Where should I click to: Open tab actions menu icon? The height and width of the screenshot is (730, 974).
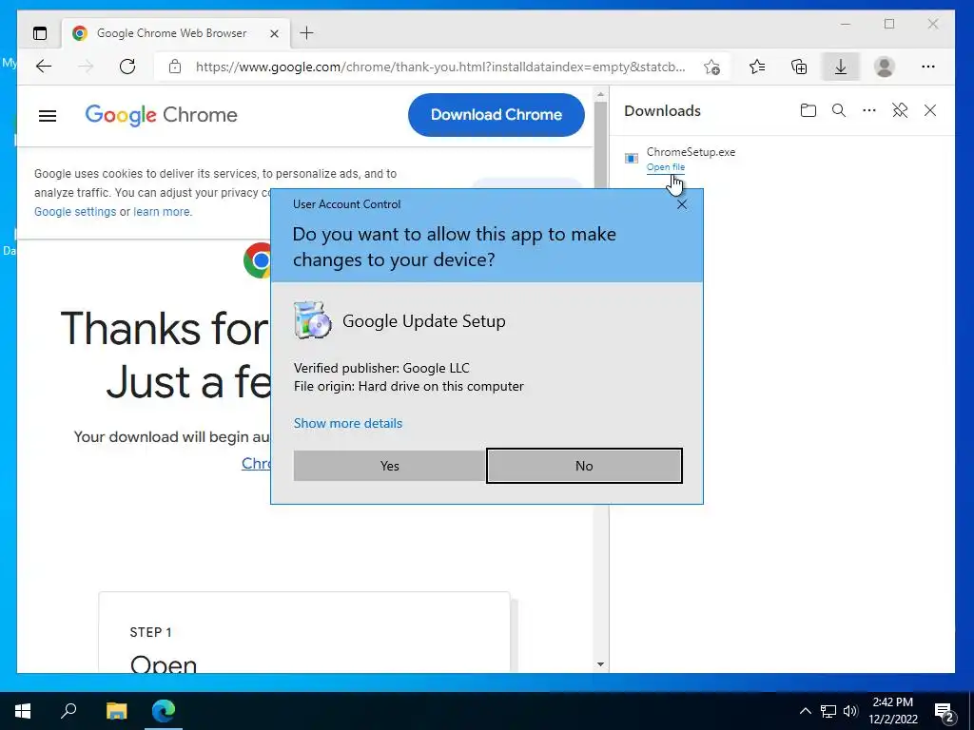(x=40, y=33)
